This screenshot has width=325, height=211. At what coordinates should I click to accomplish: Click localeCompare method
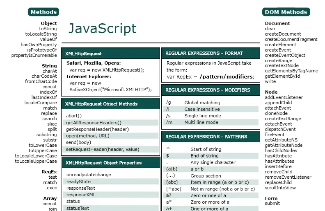41,103
